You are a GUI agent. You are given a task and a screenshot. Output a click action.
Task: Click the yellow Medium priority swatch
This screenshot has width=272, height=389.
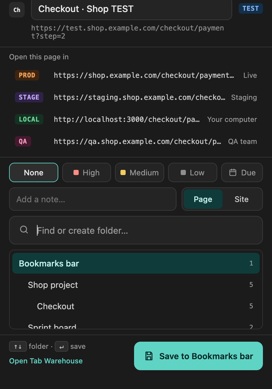click(x=123, y=172)
